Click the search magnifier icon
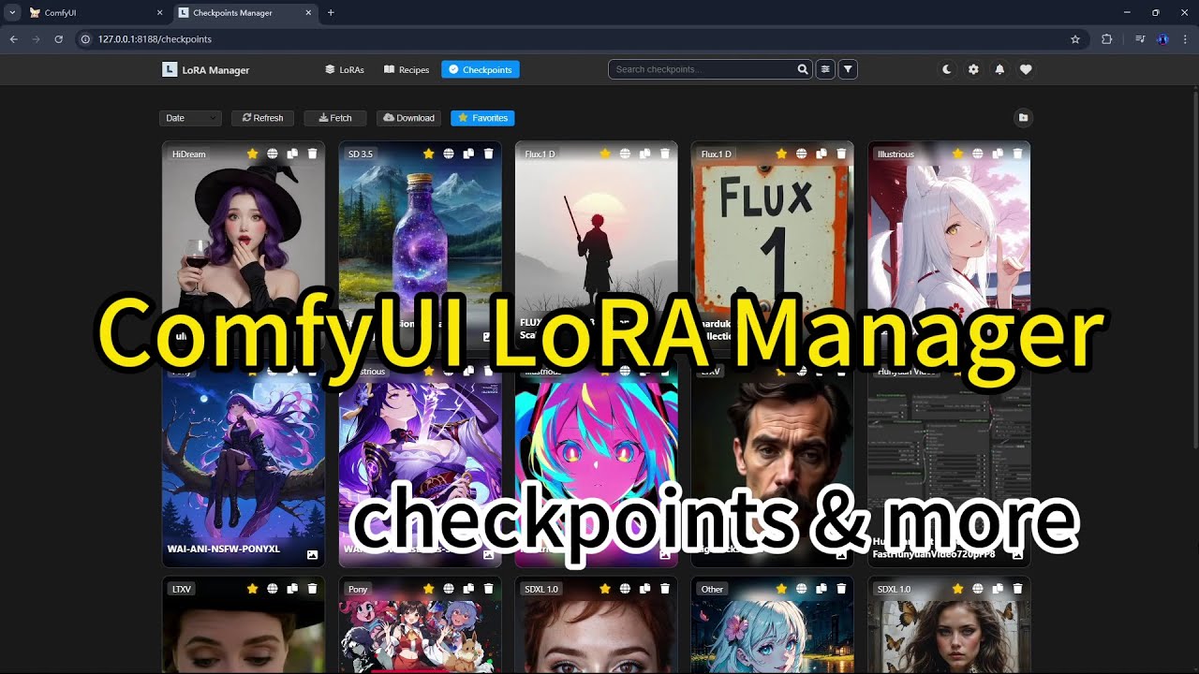Viewport: 1199px width, 674px height. [x=803, y=69]
